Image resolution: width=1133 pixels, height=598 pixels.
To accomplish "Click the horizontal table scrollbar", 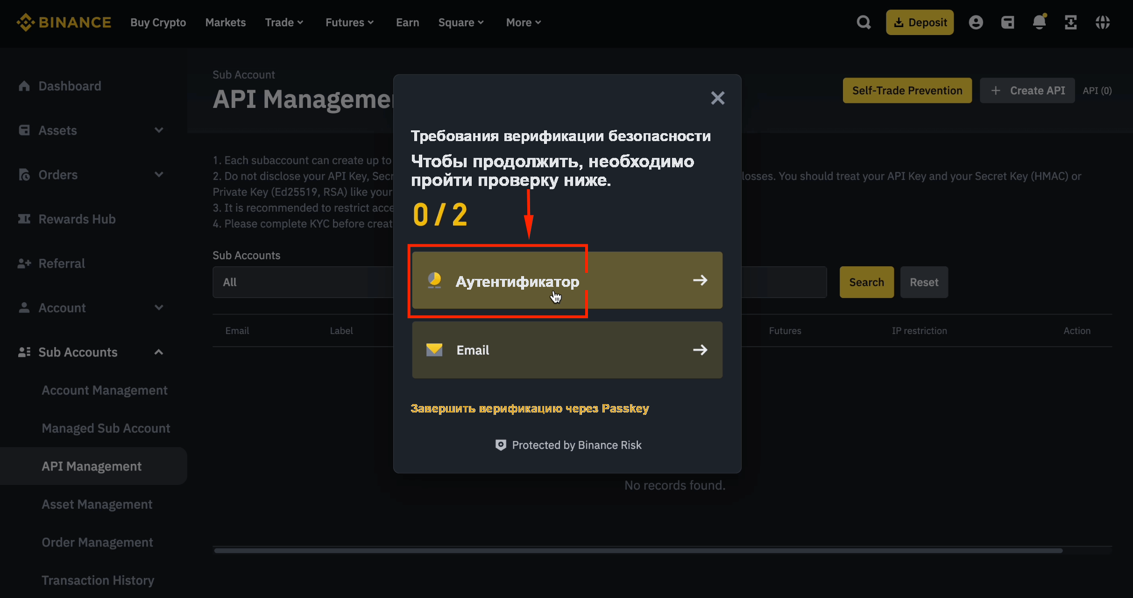I will pyautogui.click(x=638, y=550).
